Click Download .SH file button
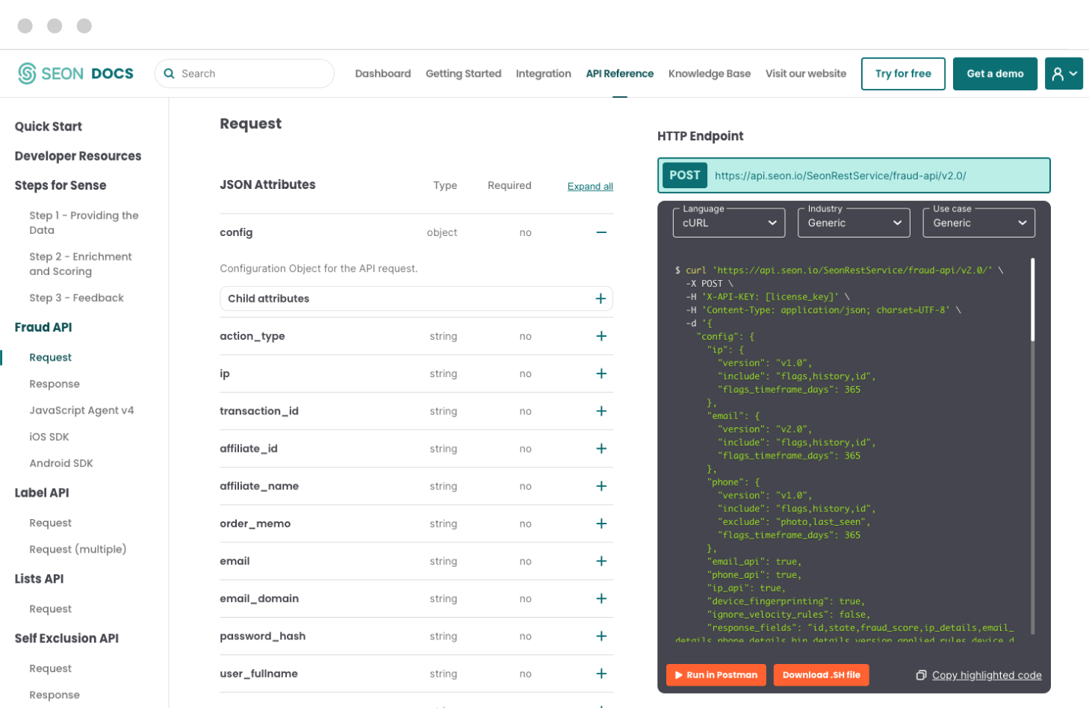The height and width of the screenshot is (720, 1089). tap(822, 675)
